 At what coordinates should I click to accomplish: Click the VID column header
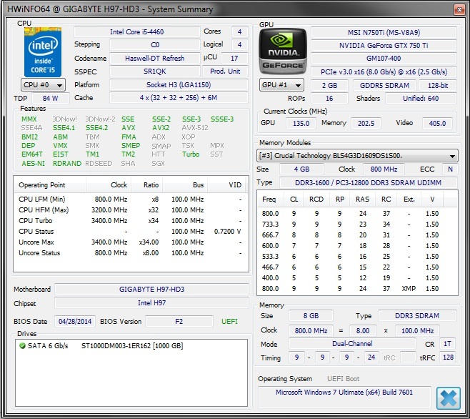226,185
